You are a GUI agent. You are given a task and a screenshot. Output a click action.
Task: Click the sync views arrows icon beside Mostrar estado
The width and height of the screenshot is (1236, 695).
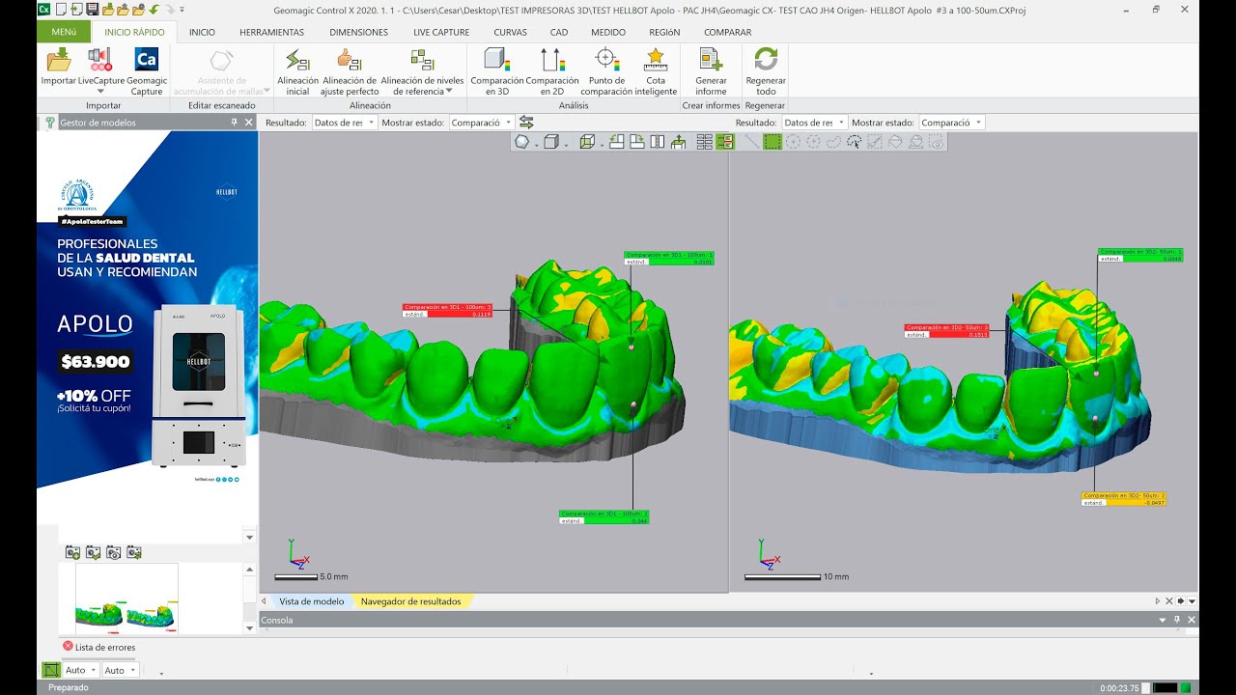click(x=526, y=123)
